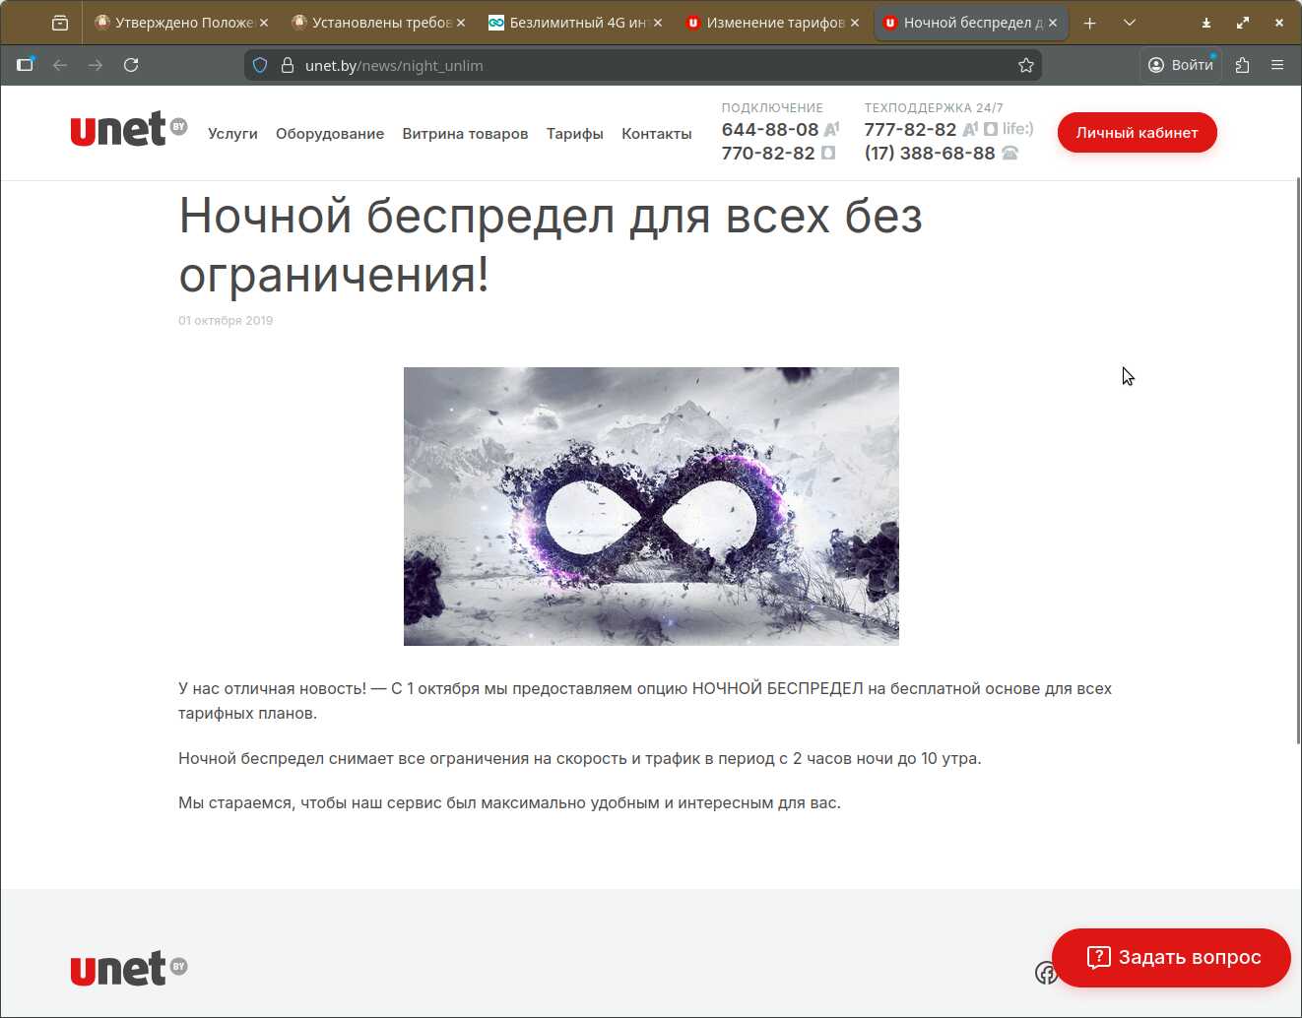Viewport: 1302px width, 1018px height.
Task: Switch to the 'Безлимитный 4G интернет' tab
Action: [x=576, y=23]
